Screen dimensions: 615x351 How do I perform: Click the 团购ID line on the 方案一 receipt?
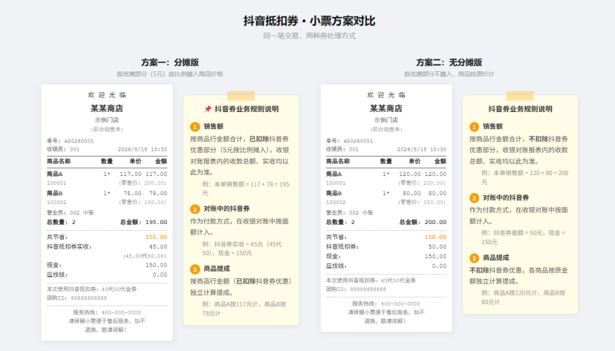pyautogui.click(x=77, y=298)
